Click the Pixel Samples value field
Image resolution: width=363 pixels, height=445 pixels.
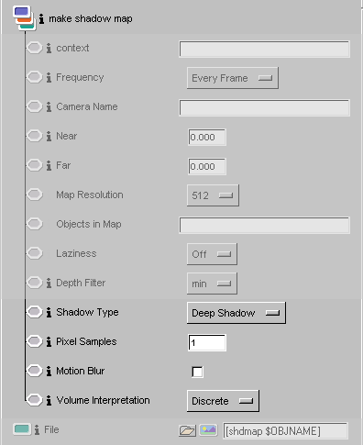207,342
